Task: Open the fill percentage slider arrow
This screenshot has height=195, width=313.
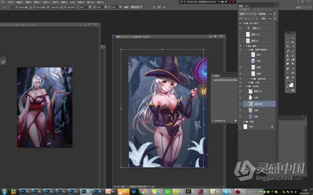Action: click(275, 18)
